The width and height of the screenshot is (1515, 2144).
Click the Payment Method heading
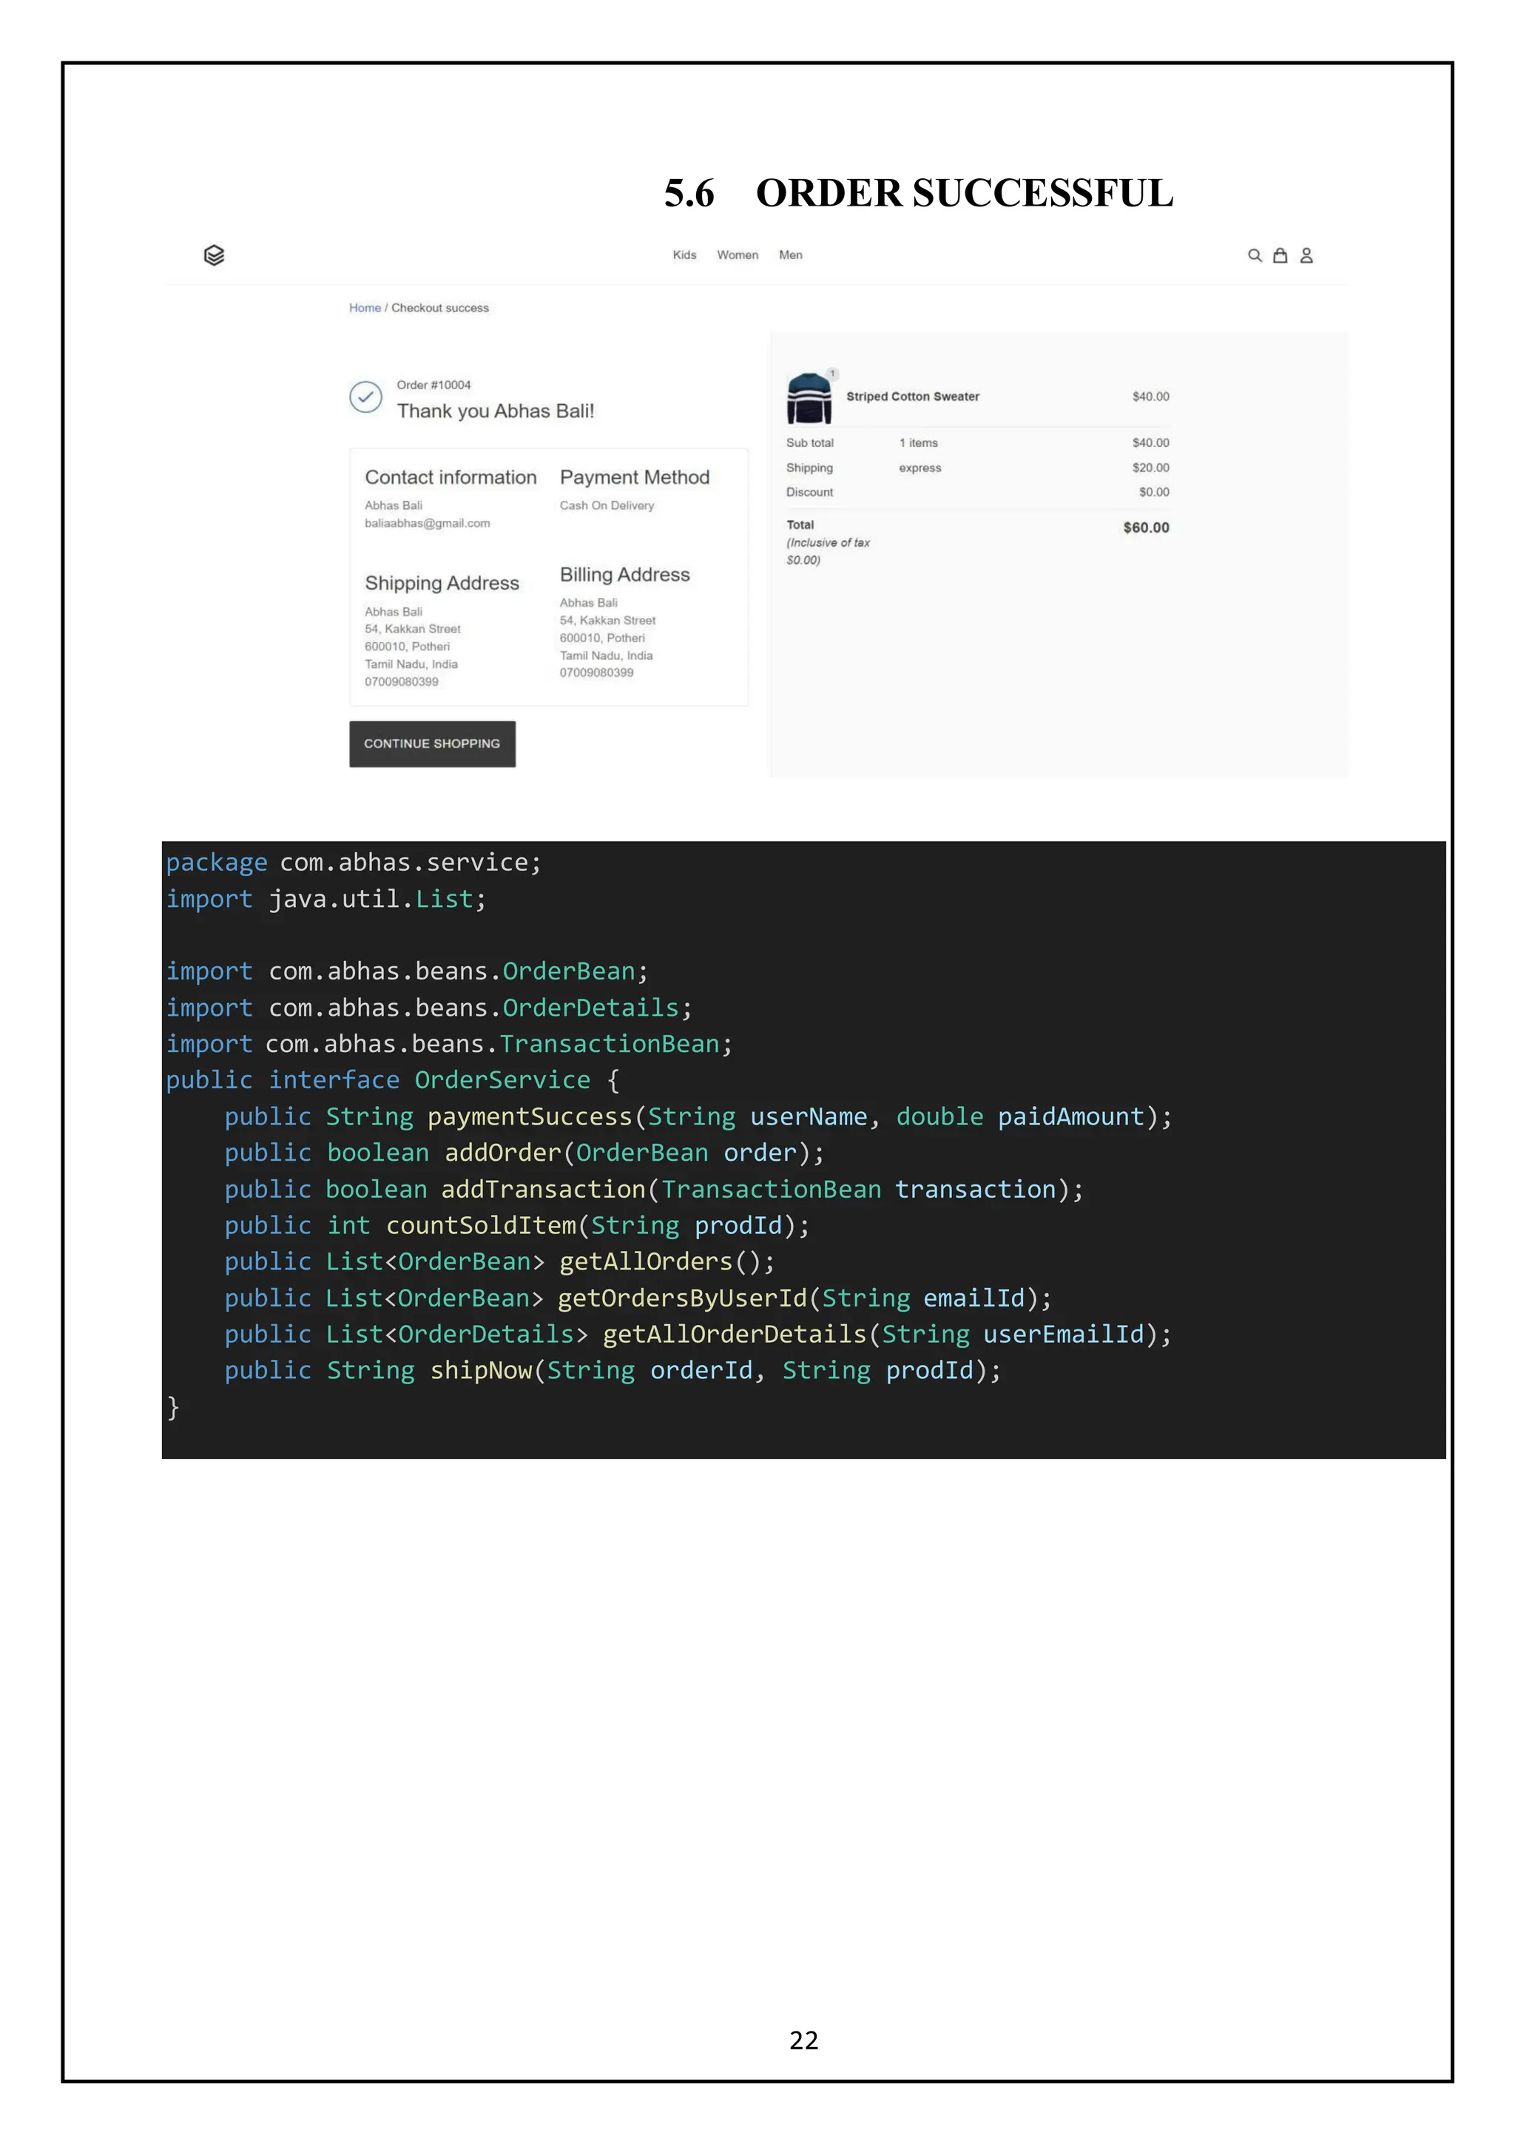[635, 477]
